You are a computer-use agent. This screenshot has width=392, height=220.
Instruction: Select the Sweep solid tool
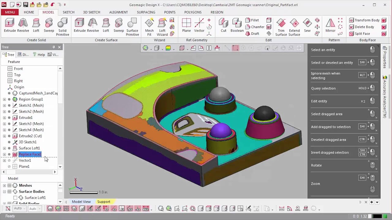[49, 25]
